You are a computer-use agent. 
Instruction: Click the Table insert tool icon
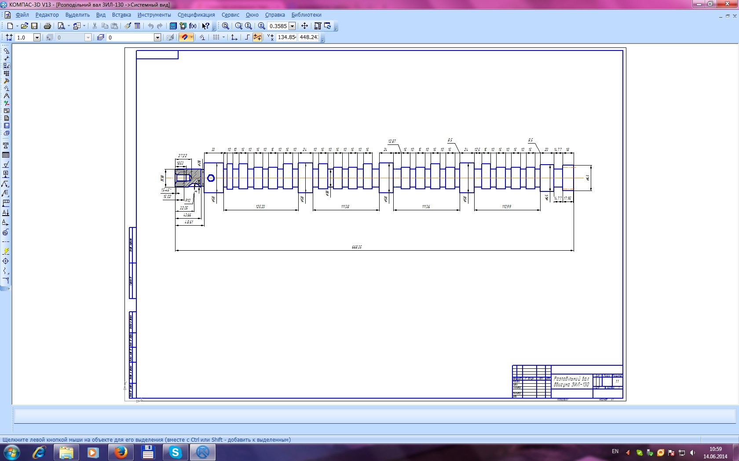6,155
